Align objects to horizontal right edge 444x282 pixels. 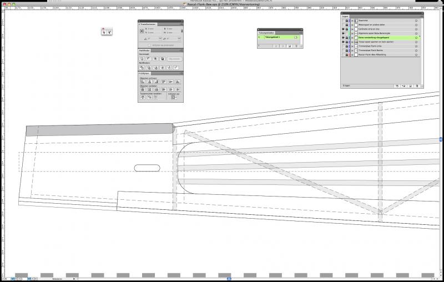click(x=157, y=82)
